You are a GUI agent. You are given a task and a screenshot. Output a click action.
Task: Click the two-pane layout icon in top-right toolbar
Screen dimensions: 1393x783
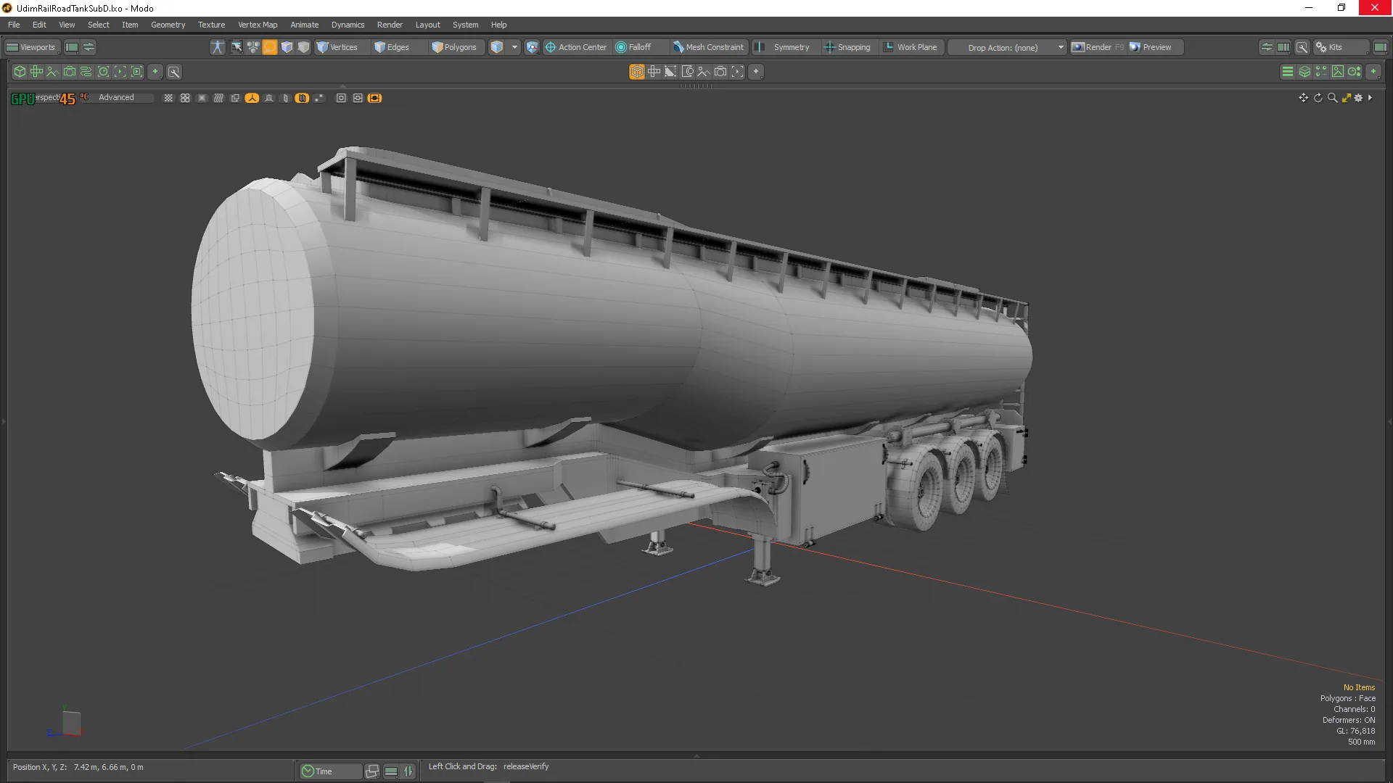click(x=1283, y=47)
